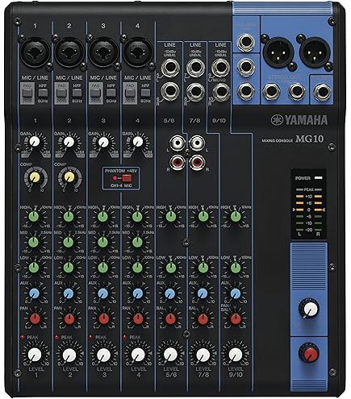Click the LEVEL 4 knob
The width and height of the screenshot is (351, 399).
[138, 355]
